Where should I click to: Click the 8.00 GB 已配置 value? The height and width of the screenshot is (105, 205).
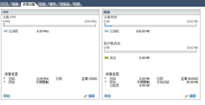tap(144, 85)
